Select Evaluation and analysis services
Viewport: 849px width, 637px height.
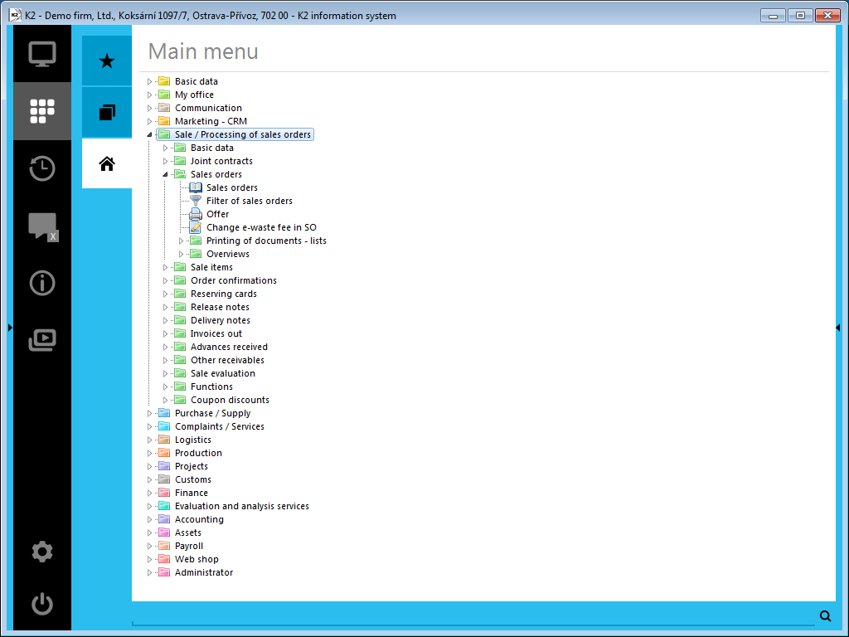point(241,506)
